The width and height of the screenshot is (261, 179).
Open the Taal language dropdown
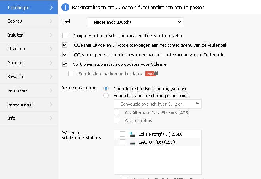tap(135, 22)
